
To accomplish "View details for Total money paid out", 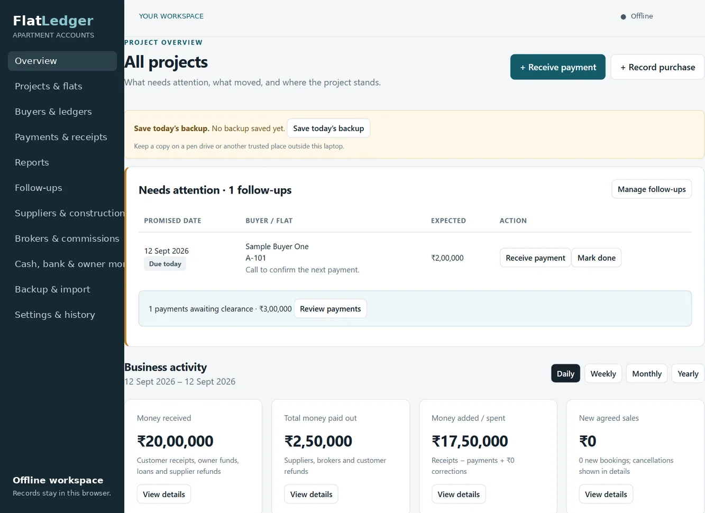I will (x=312, y=494).
